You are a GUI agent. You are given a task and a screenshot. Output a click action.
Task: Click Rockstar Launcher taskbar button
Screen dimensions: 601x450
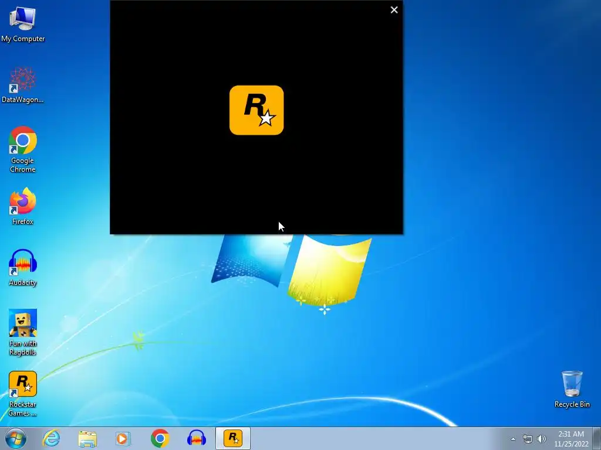click(232, 438)
